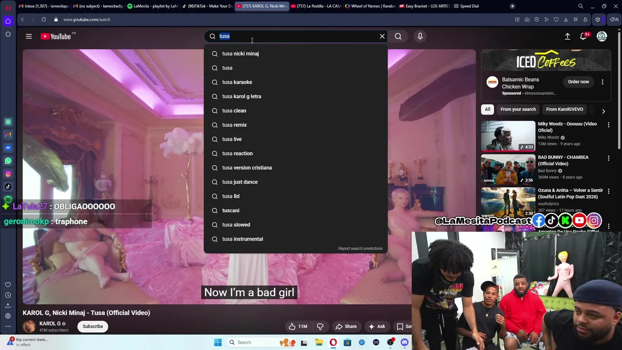Click Order now on the ad

[x=578, y=82]
